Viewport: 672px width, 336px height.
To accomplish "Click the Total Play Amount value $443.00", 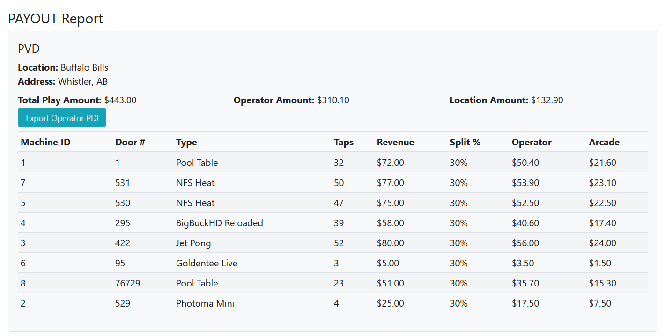I will [120, 100].
